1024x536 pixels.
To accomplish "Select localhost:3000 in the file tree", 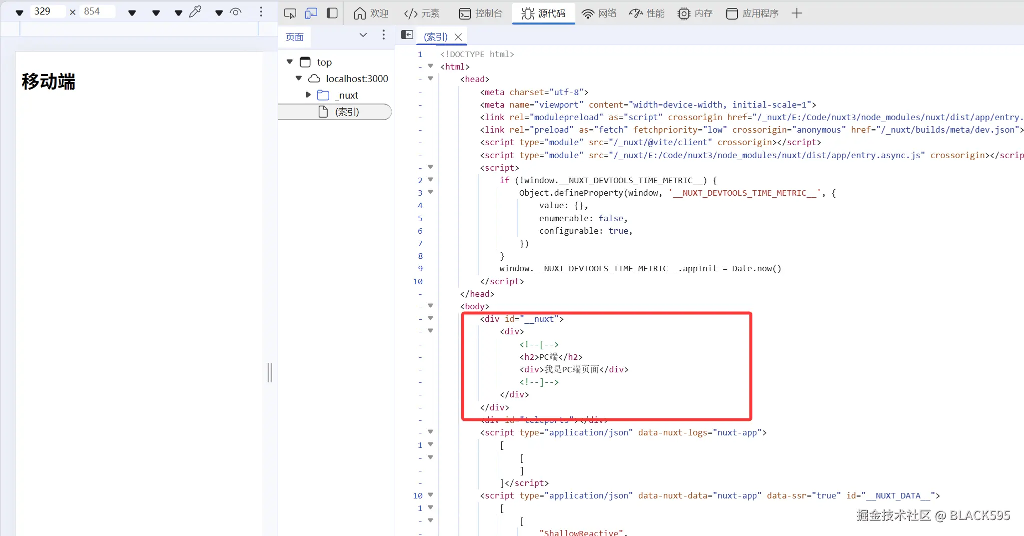I will (357, 79).
